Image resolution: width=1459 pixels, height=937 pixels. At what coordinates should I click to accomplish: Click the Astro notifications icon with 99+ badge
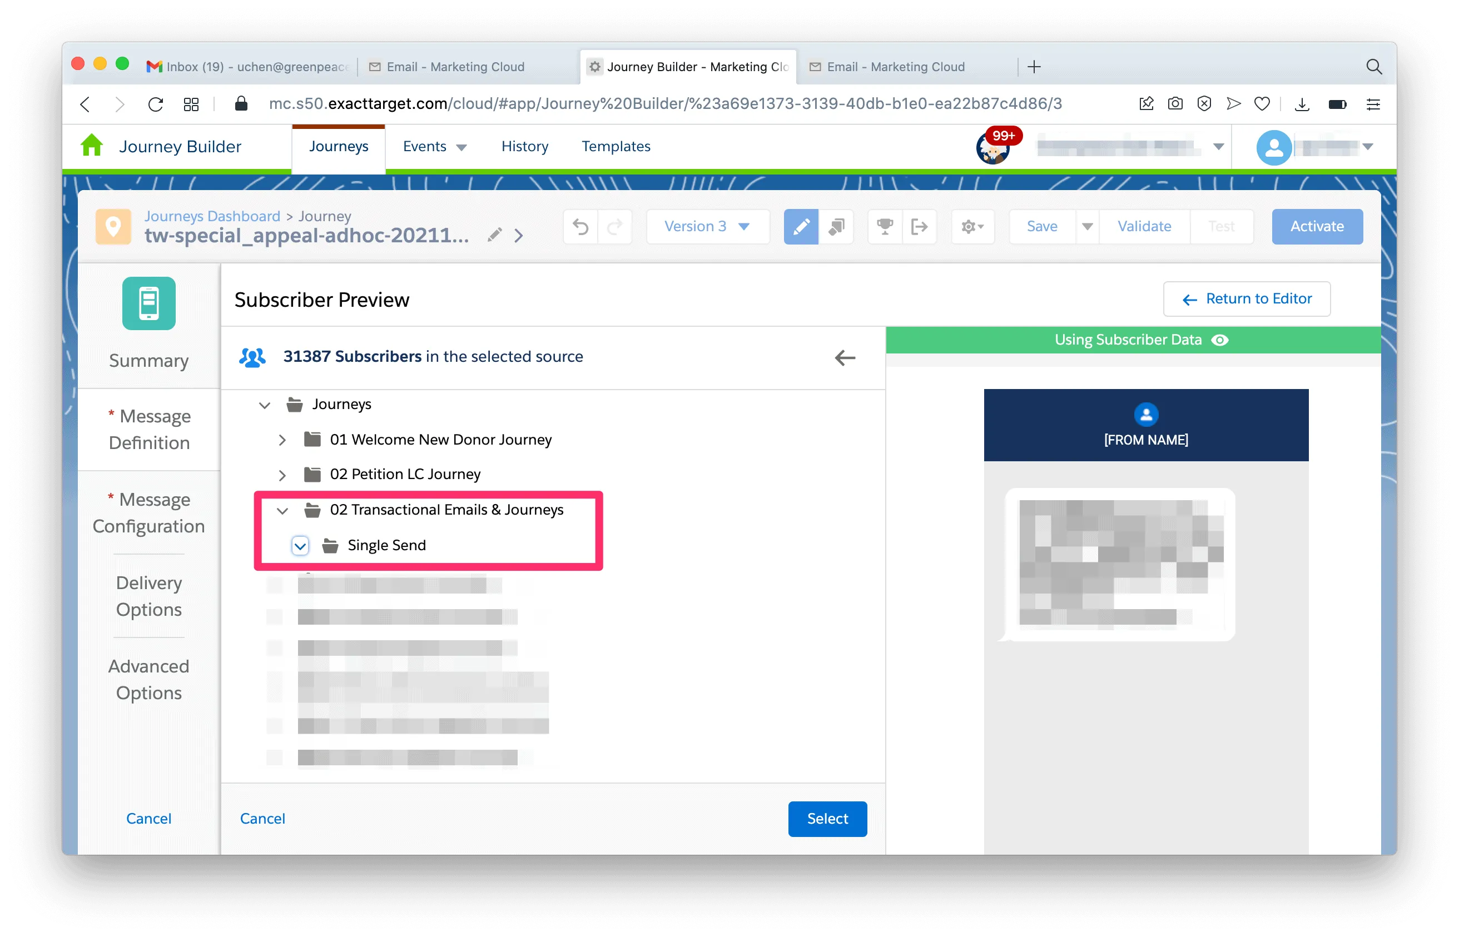(x=992, y=148)
